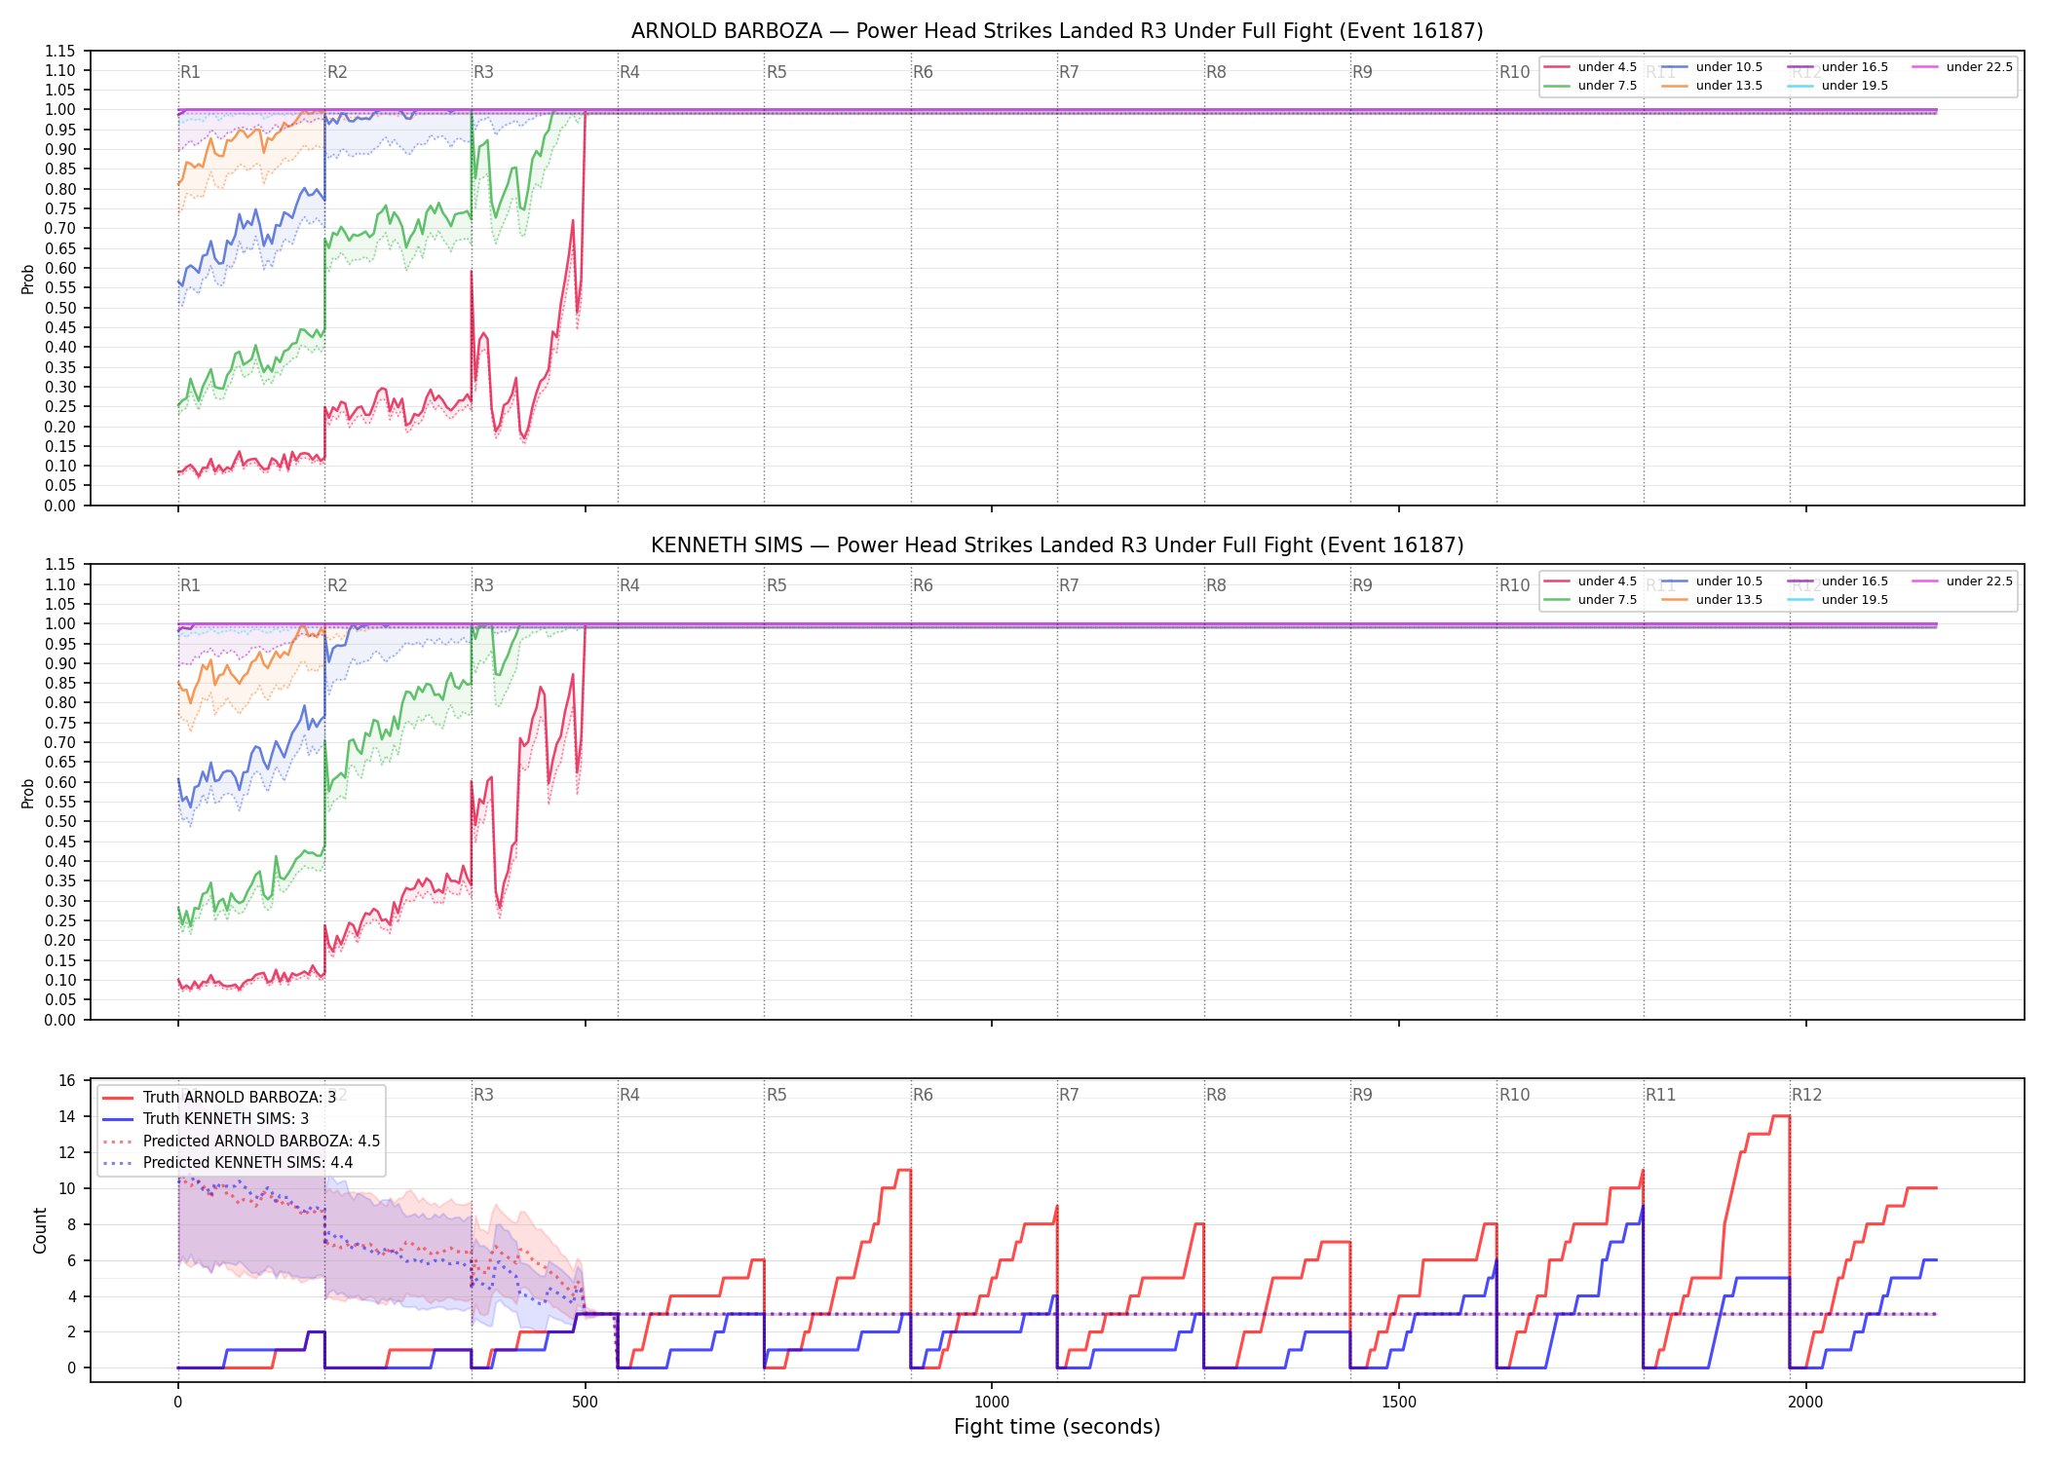This screenshot has width=2046, height=1461.
Task: Click the R9 round marker in Kenneth Sims chart
Action: point(1362,585)
